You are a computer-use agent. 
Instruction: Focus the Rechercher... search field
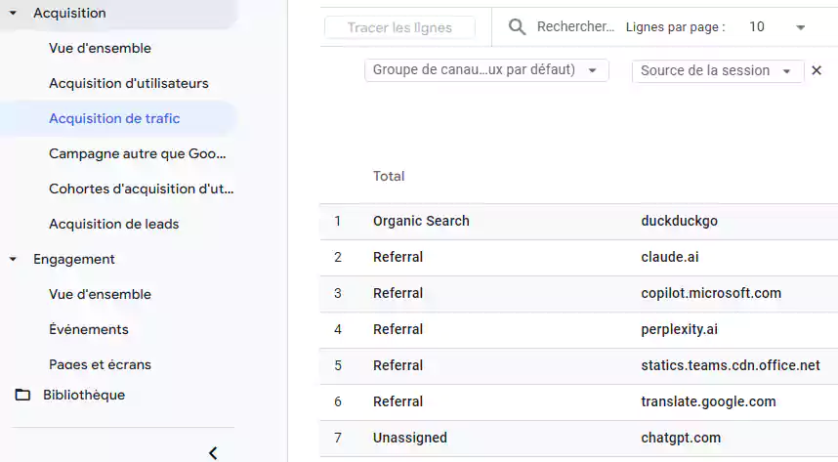575,26
